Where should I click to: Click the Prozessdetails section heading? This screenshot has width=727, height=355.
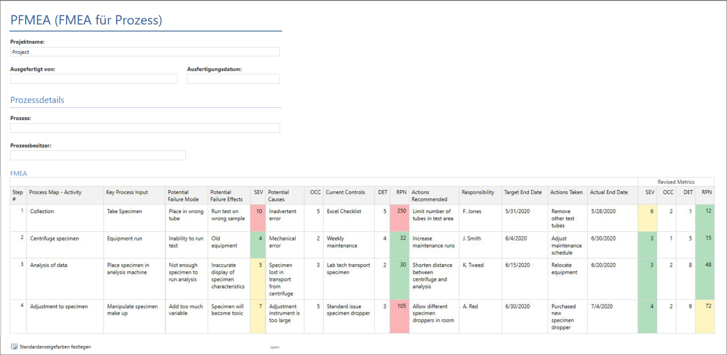click(37, 100)
